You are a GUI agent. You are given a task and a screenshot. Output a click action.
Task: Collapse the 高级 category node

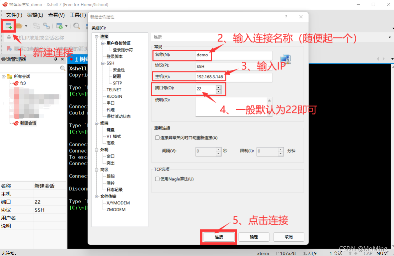point(97,170)
